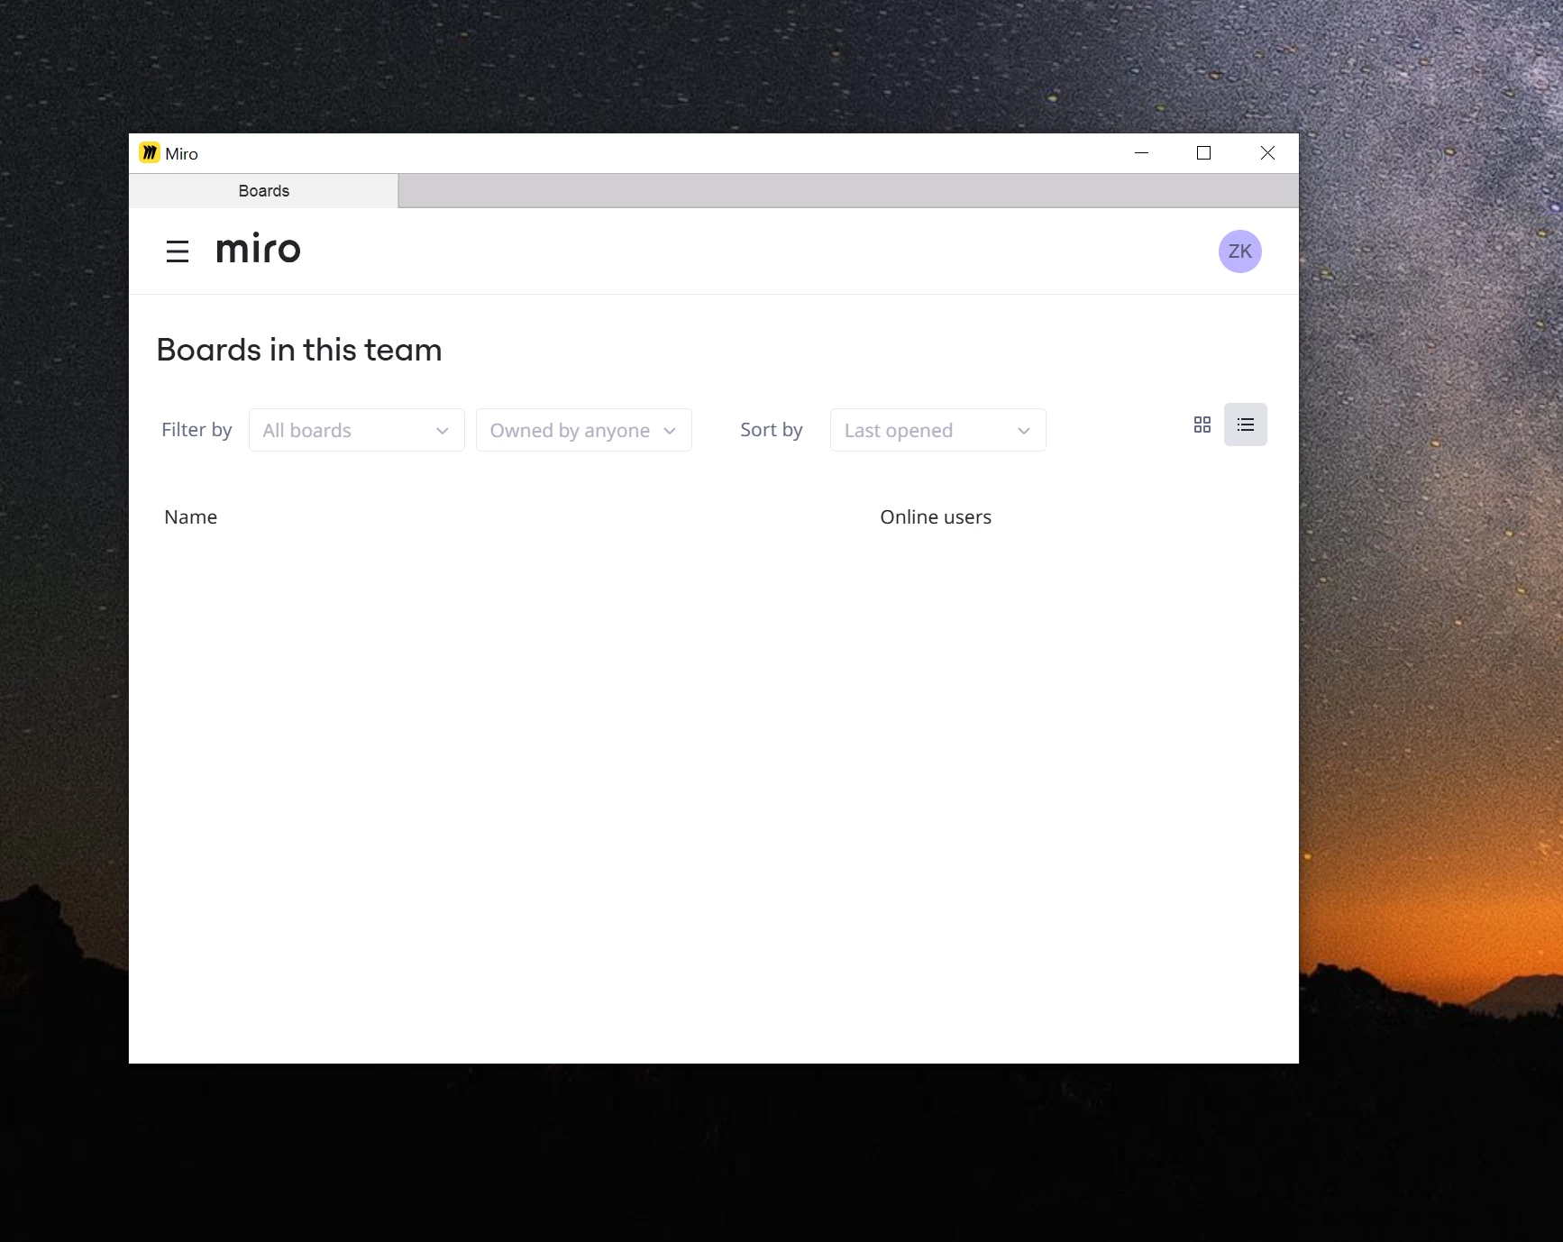Enable list layout toggle for boards

(1245, 424)
